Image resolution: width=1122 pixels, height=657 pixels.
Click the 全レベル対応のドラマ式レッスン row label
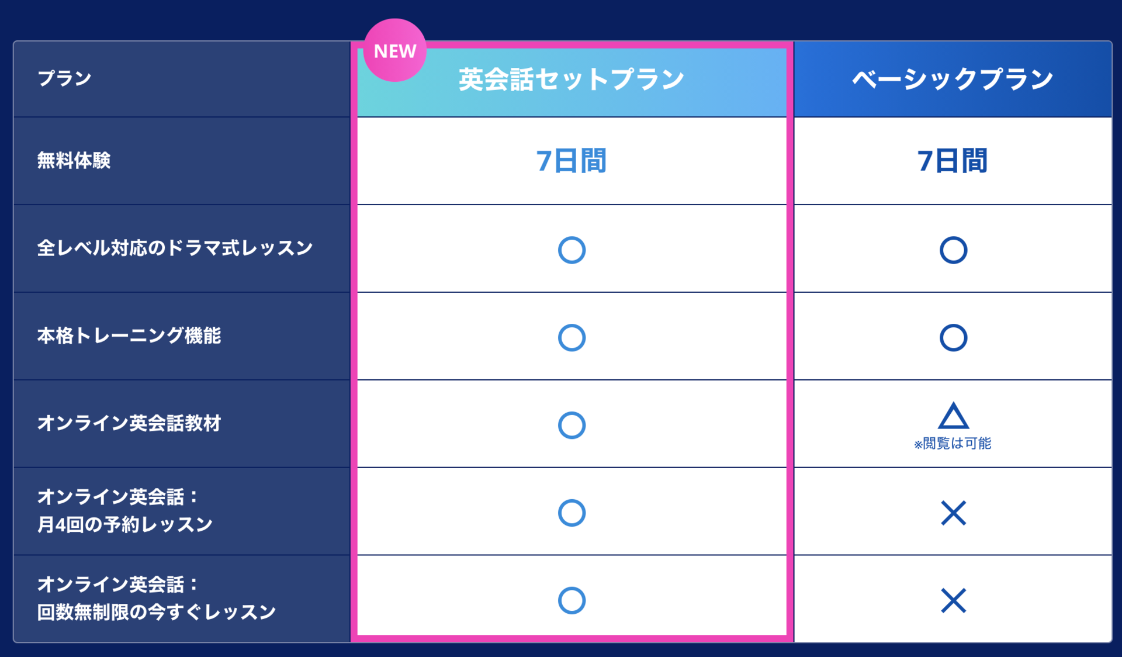click(175, 248)
